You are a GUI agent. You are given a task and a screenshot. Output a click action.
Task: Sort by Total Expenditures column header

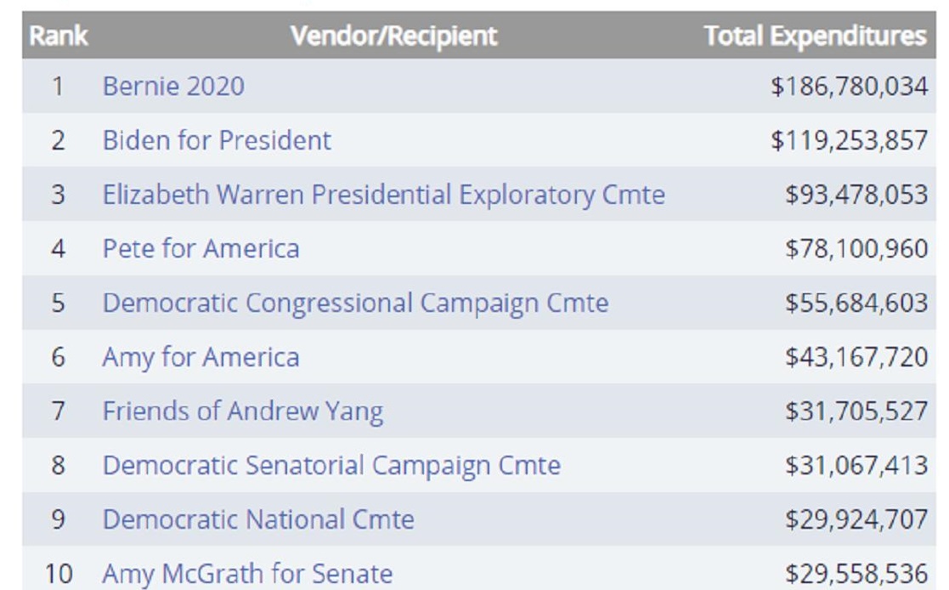click(x=816, y=36)
